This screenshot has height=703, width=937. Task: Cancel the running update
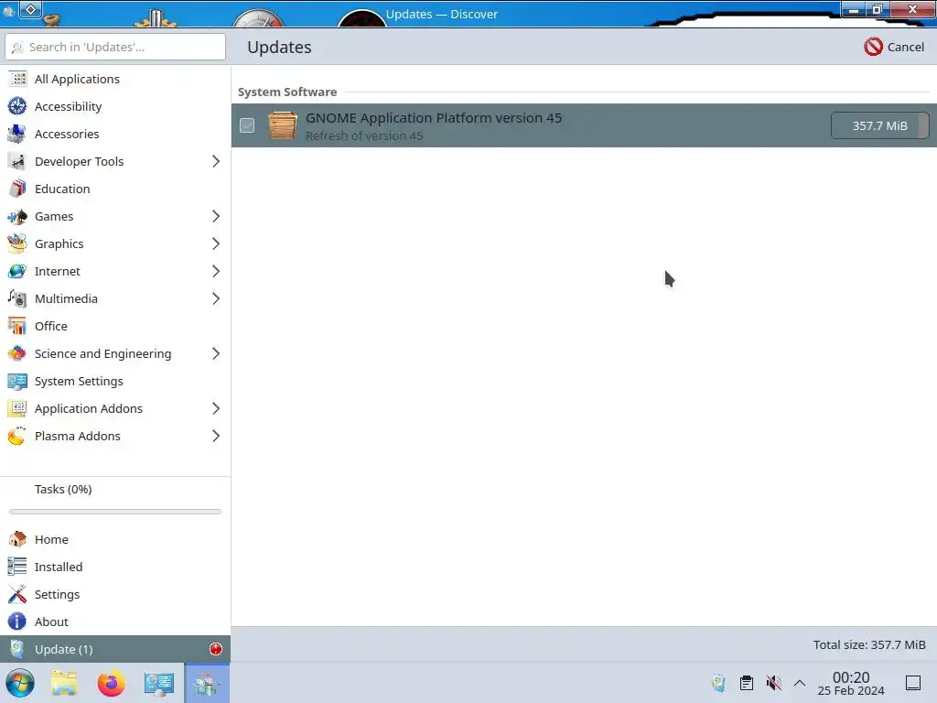[894, 47]
